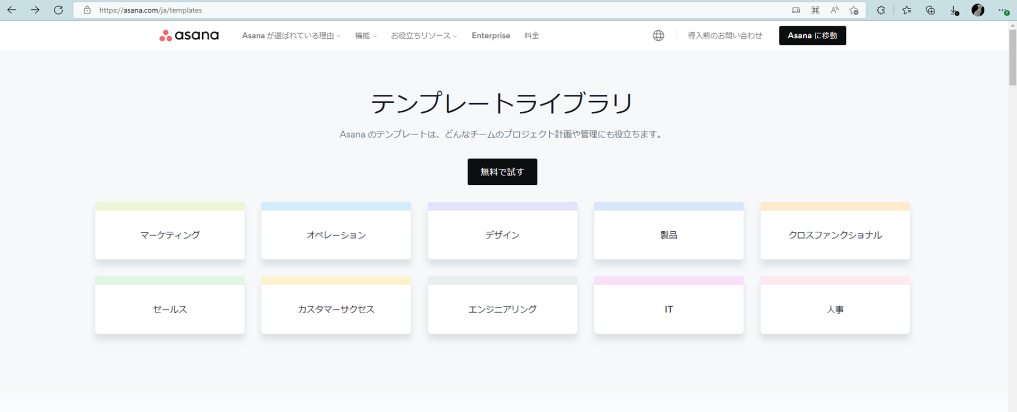Viewport: 1017px width, 412px height.
Task: View site information lock icon
Action: 87,10
